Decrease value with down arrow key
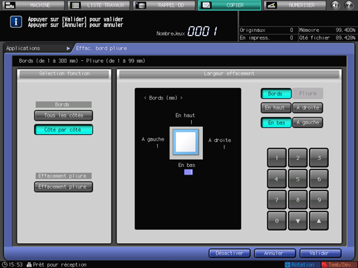 pyautogui.click(x=298, y=221)
